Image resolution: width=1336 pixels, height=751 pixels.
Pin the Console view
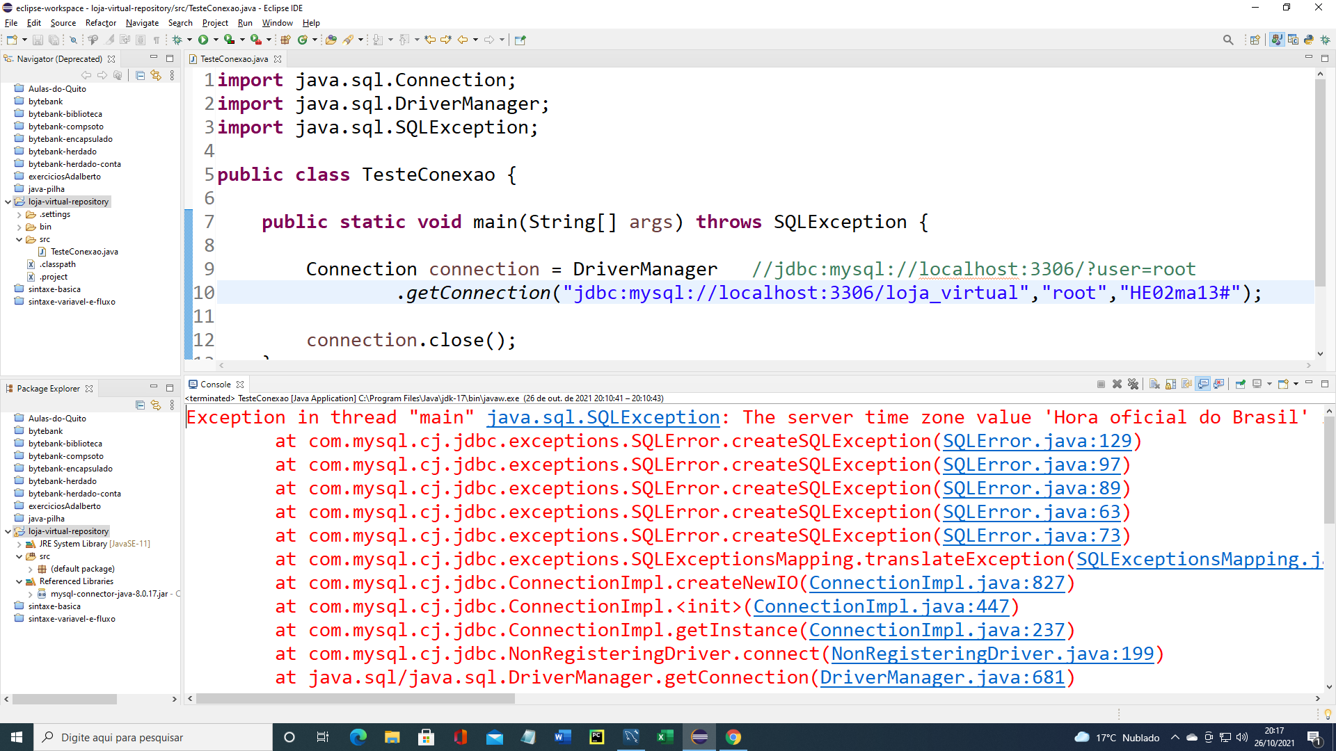1240,384
